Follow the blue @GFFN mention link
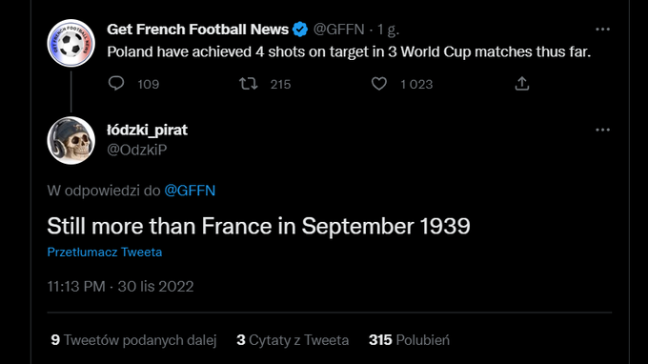The image size is (648, 364). 190,191
